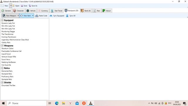The width and height of the screenshot is (188, 106).
Task: Switch to the Vehicle tab
Action: tap(31, 11)
